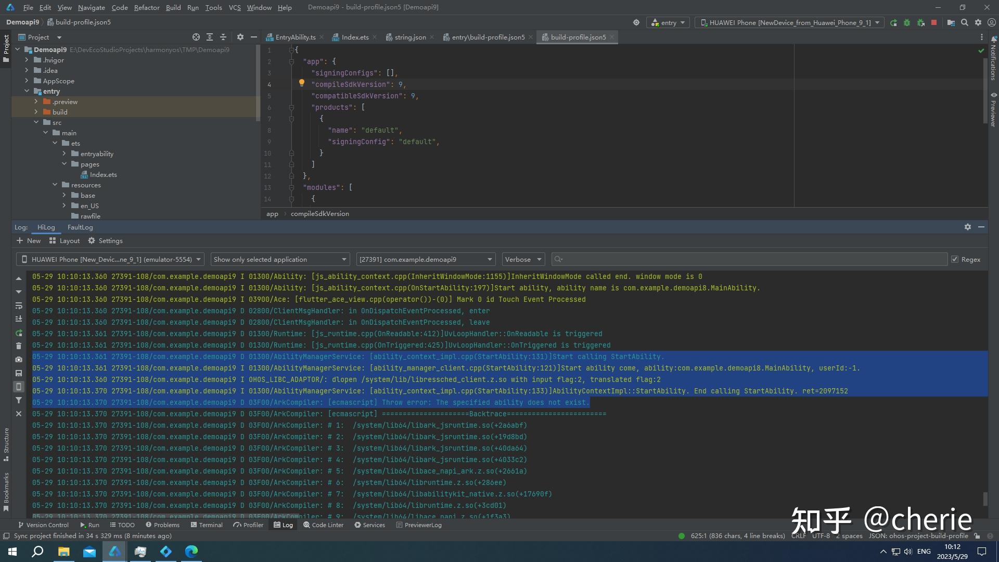Toggle soft-wrap in the log panel
Image resolution: width=999 pixels, height=562 pixels.
coord(19,305)
